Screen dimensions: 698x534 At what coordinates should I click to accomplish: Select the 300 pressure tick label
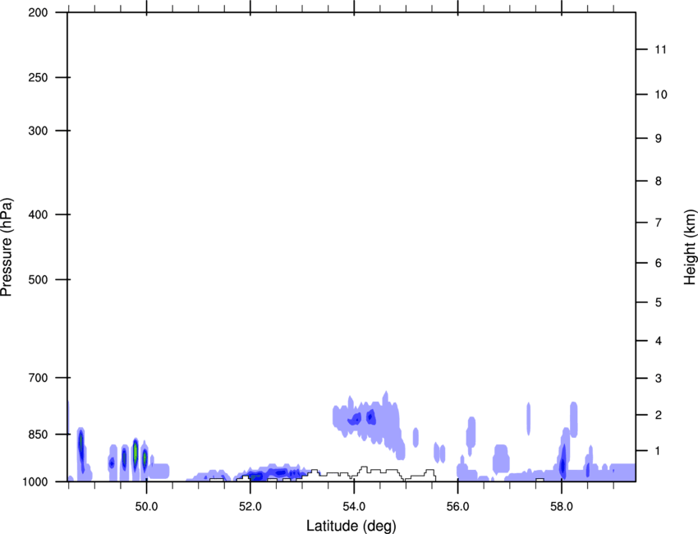pos(39,131)
